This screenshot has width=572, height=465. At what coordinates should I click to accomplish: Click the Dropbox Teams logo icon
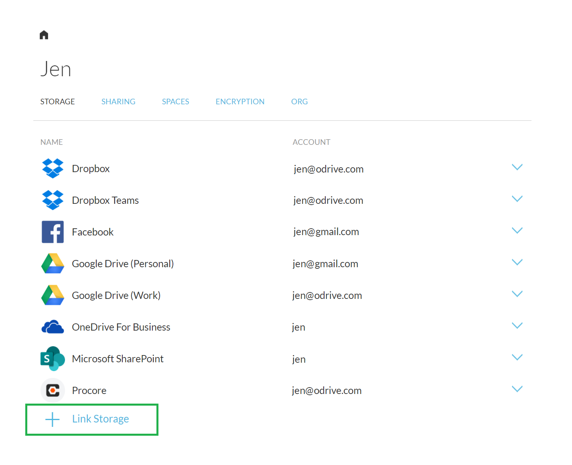[53, 200]
